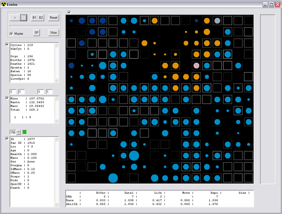Click the Evolve radiation icon in the title bar
282x214 pixels.
(4, 4)
